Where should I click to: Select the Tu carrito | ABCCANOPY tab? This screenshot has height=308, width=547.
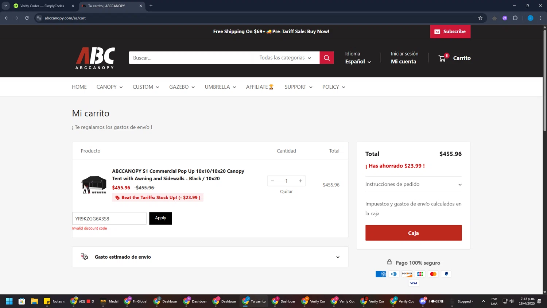click(111, 6)
